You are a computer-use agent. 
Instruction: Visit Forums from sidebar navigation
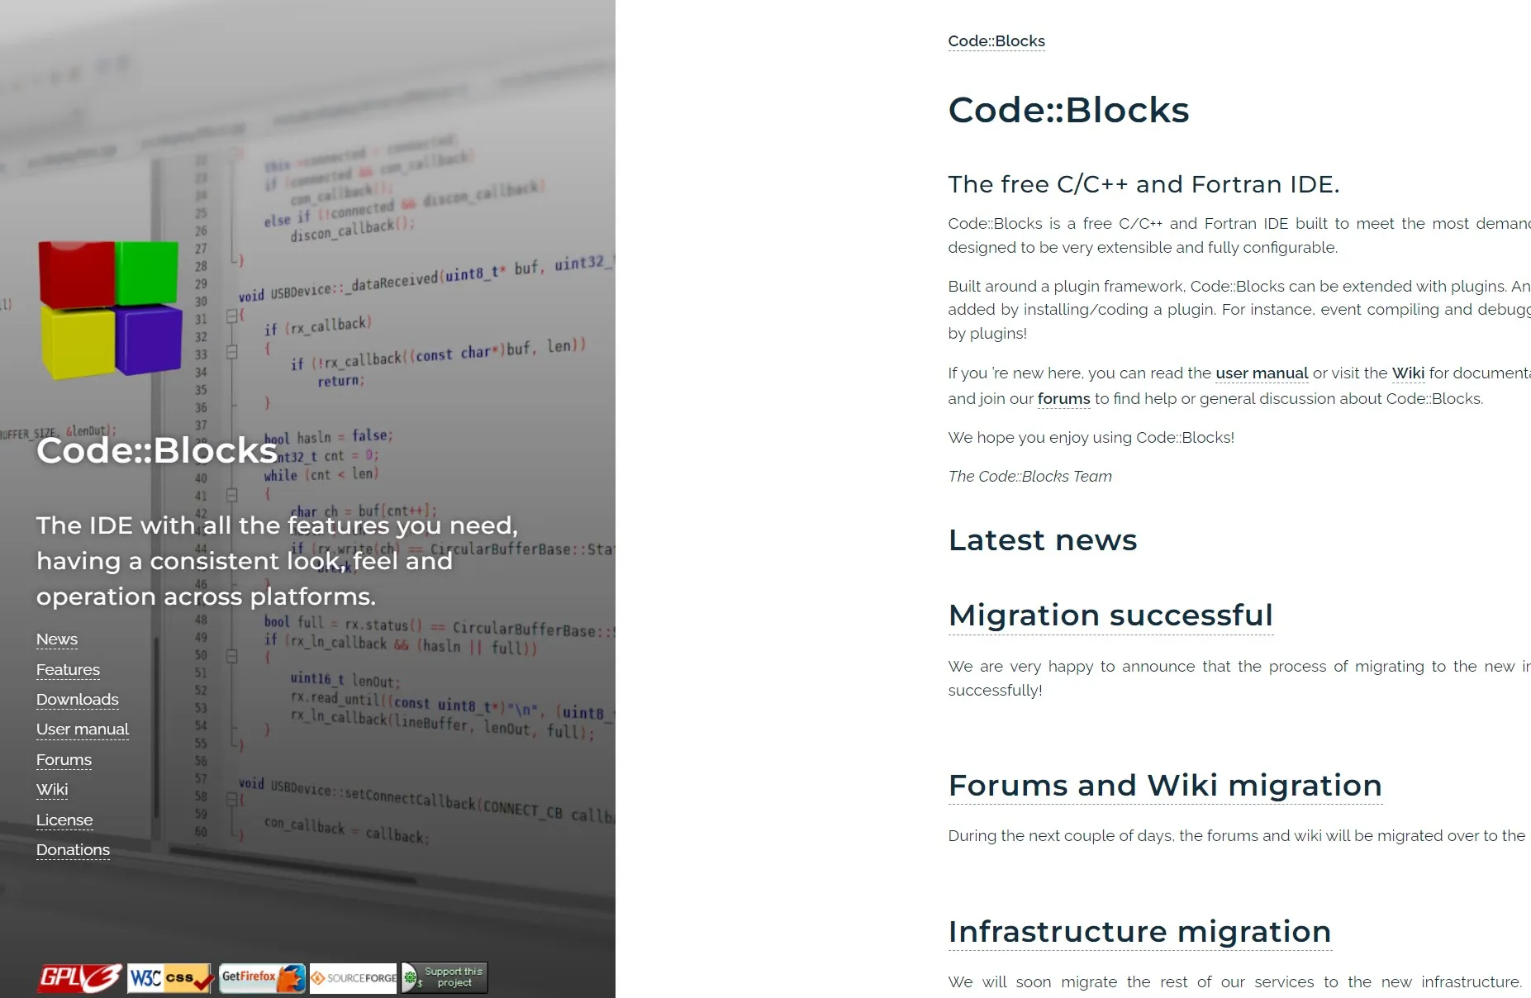(x=64, y=760)
